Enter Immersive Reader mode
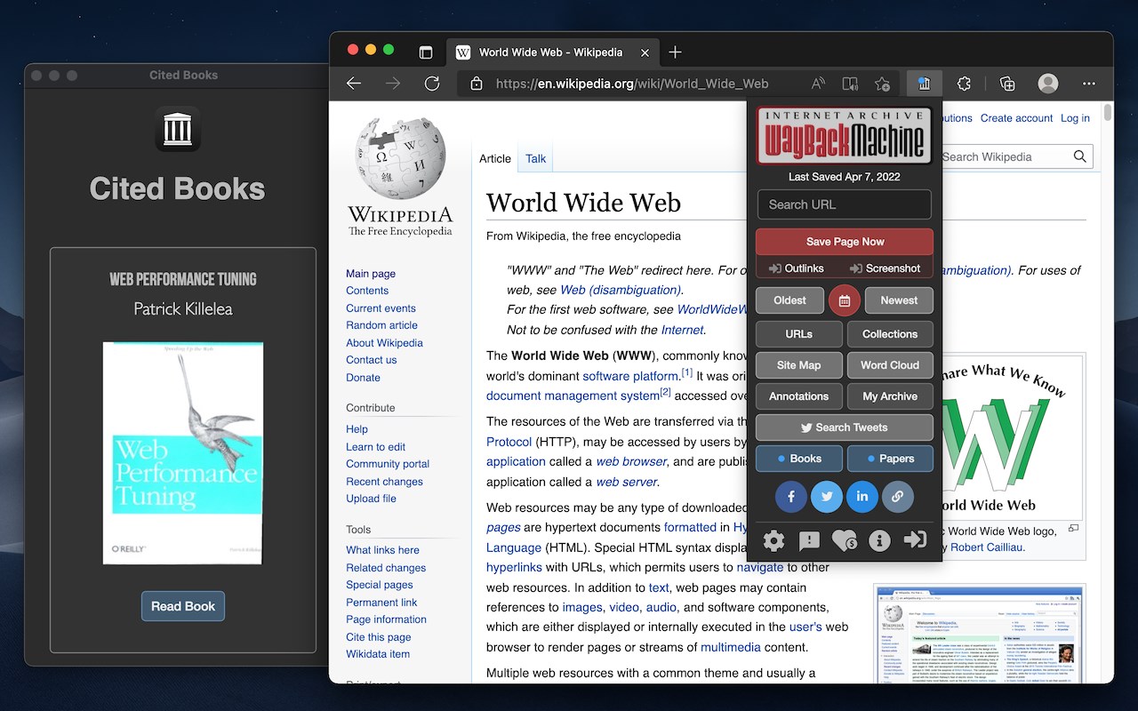 pyautogui.click(x=850, y=84)
